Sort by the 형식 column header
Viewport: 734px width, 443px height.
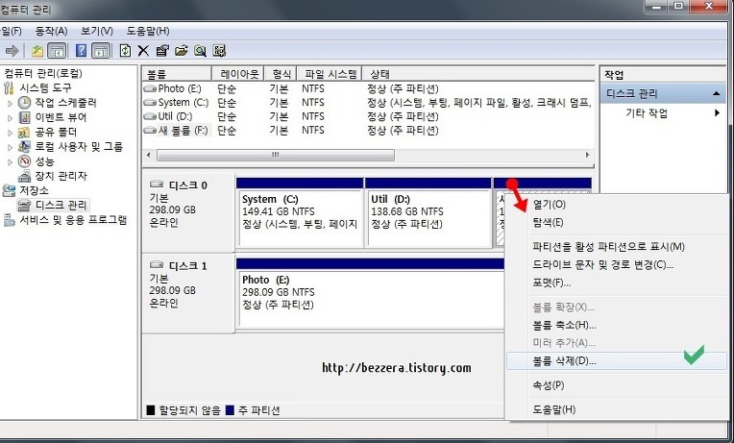[x=281, y=74]
